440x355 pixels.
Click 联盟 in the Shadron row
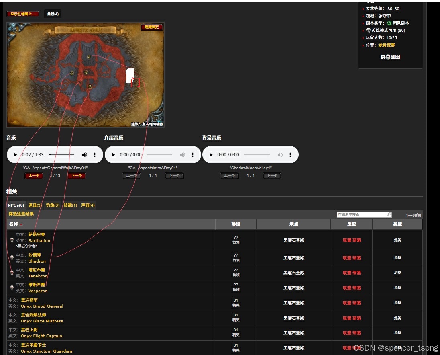coord(347,258)
